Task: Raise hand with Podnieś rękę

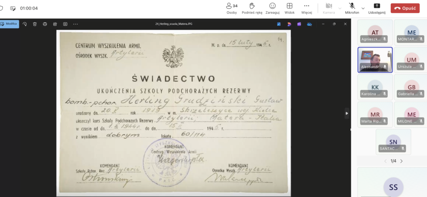Action: [x=252, y=8]
